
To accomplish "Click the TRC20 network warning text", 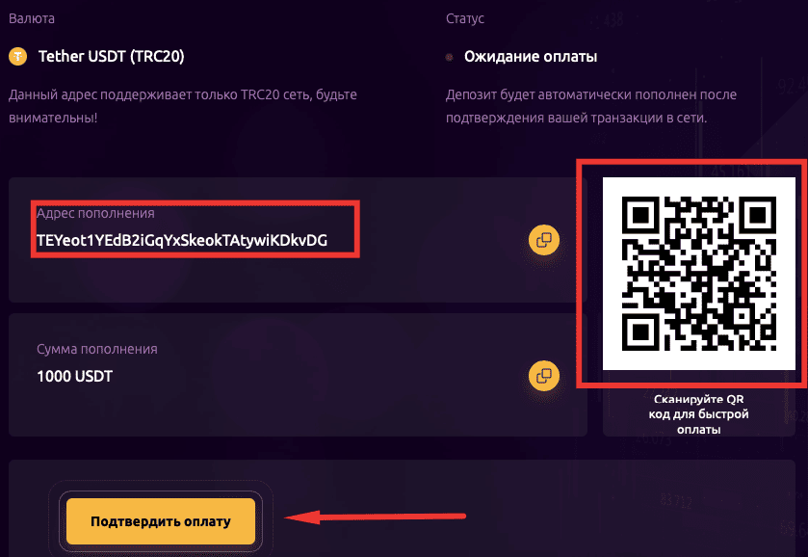I will pyautogui.click(x=183, y=106).
